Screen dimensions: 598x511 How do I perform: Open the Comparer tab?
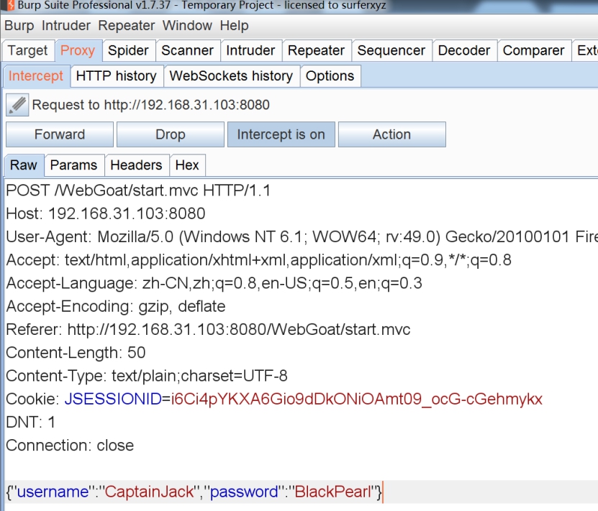pos(533,50)
